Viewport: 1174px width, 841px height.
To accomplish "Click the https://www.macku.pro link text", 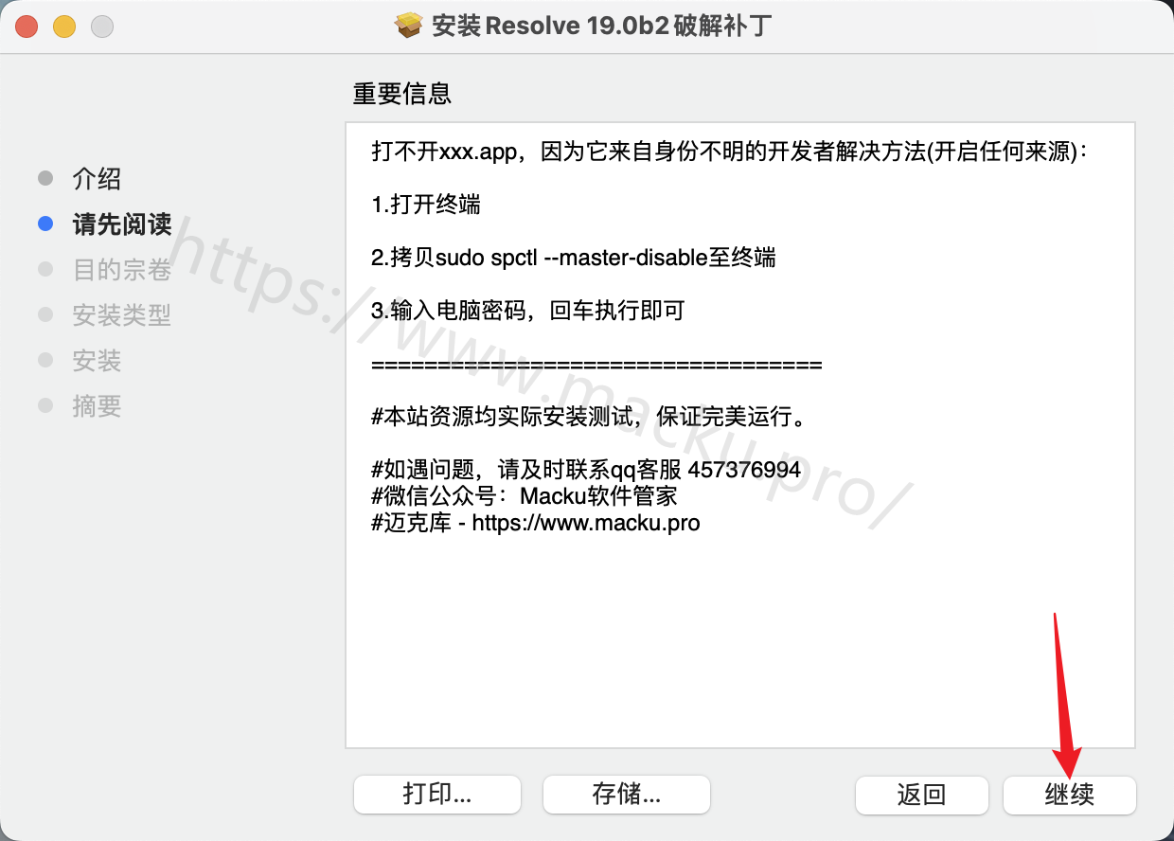I will tap(586, 522).
